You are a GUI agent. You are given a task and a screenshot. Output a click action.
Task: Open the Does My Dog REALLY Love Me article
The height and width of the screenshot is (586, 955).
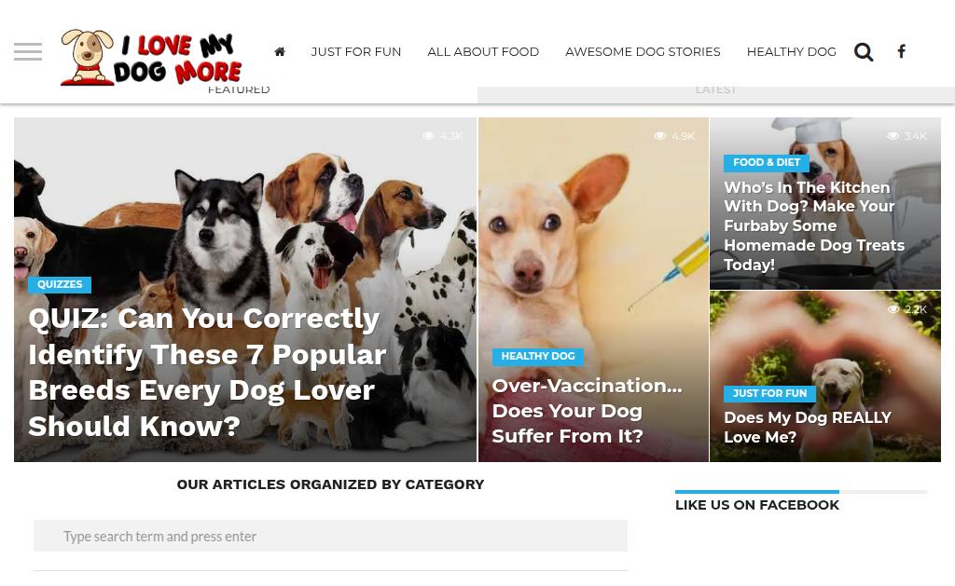click(807, 428)
